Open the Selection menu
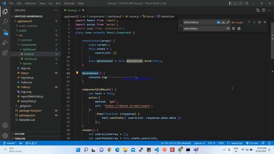The image size is (274, 154). [x=30, y=3]
